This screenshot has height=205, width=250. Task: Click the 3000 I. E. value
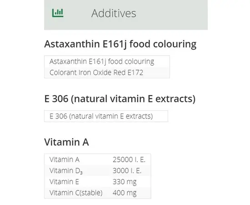coord(127,171)
